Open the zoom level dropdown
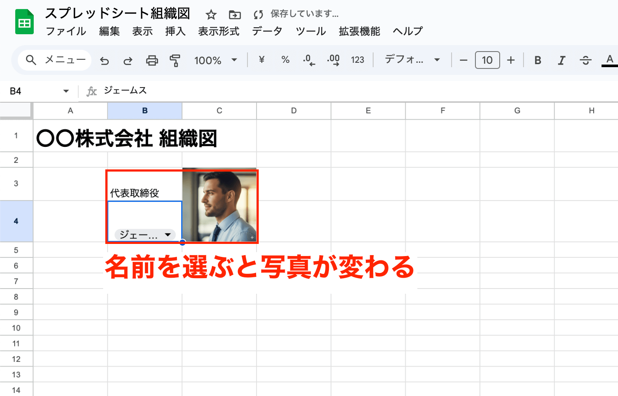The height and width of the screenshot is (396, 618). (x=216, y=60)
